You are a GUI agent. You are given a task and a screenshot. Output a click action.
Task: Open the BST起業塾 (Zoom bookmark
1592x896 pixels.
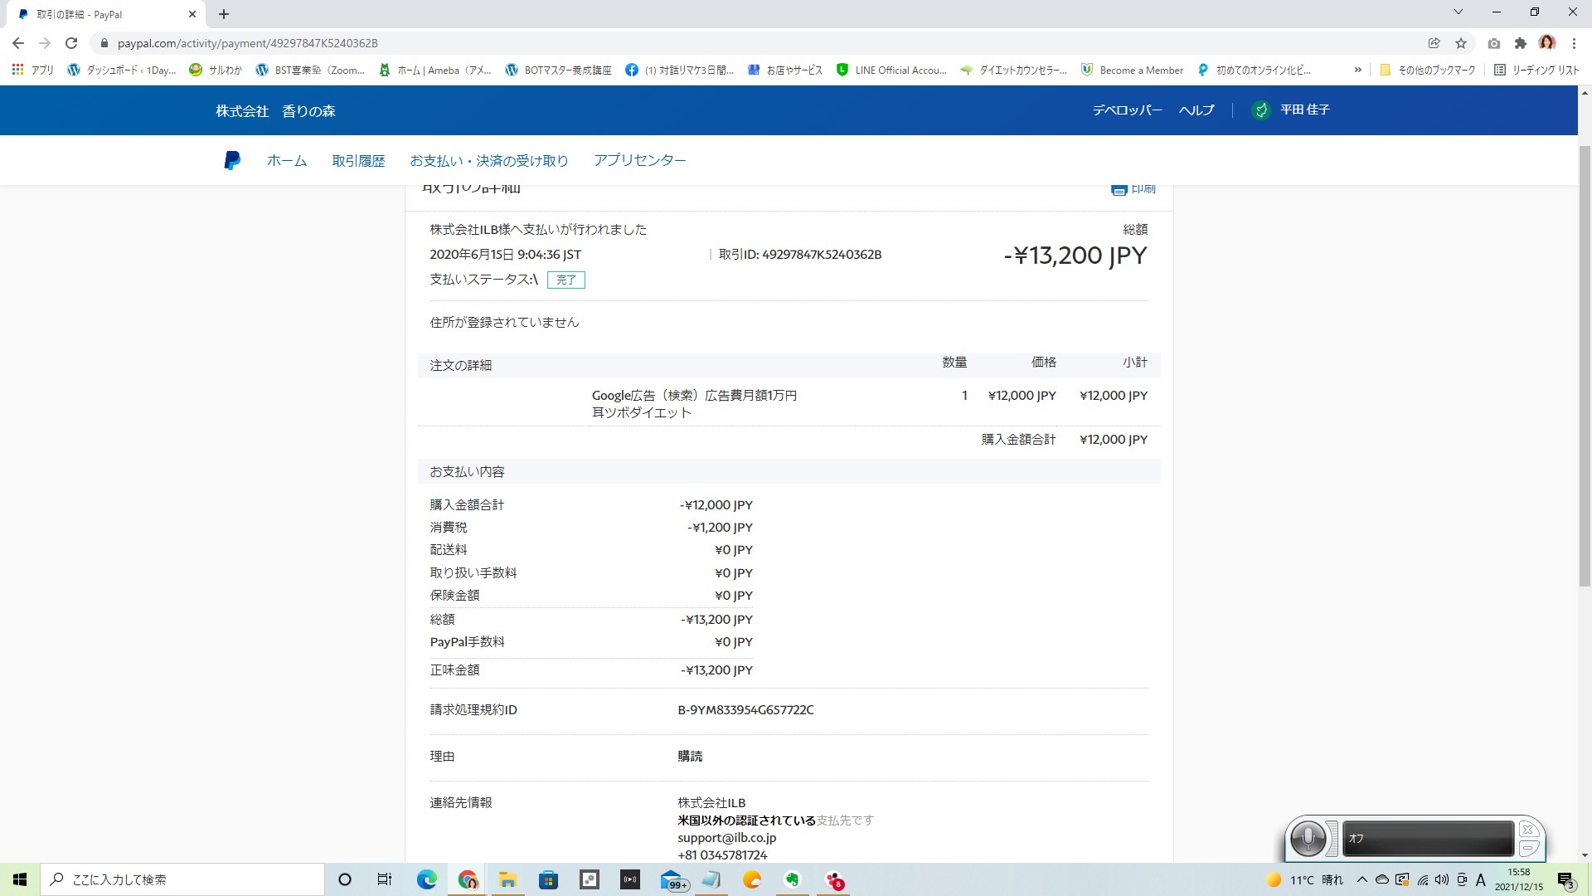[310, 71]
